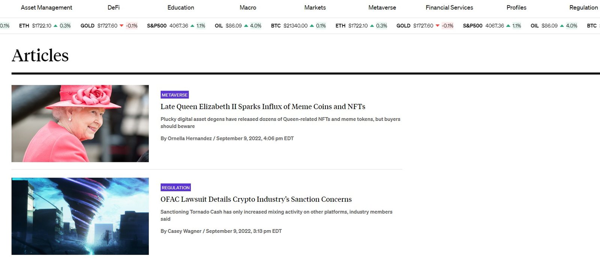Click the first GOLD red down-arrow ticker

point(109,26)
